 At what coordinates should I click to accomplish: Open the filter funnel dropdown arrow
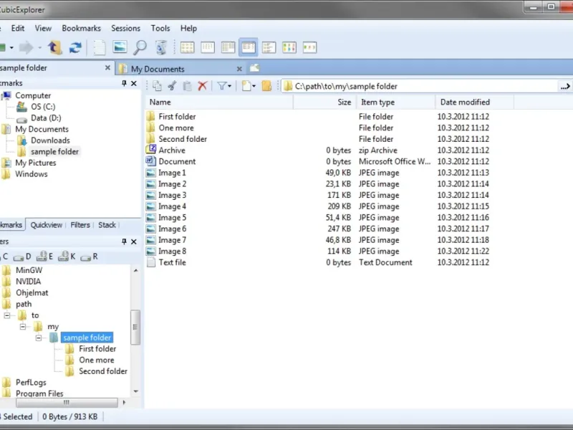pyautogui.click(x=230, y=86)
